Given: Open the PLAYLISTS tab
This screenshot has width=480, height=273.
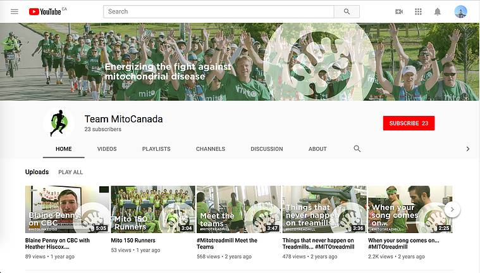Looking at the screenshot, I should (x=156, y=149).
